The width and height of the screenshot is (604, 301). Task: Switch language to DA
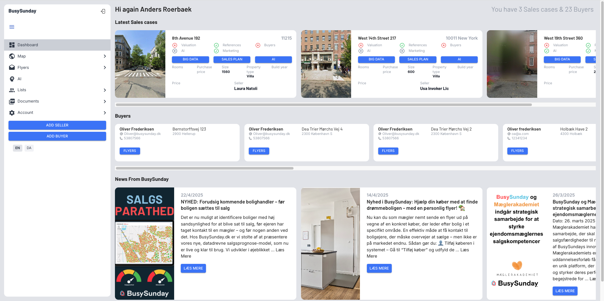pos(29,148)
